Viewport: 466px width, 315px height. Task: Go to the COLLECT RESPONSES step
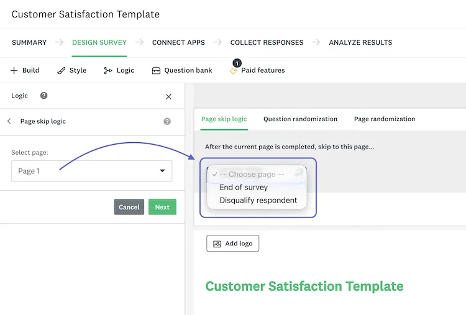pyautogui.click(x=267, y=42)
